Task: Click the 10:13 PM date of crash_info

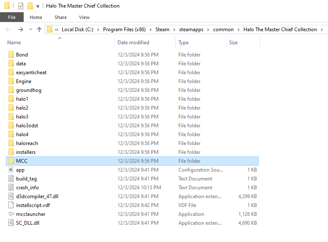Action: [x=139, y=188]
